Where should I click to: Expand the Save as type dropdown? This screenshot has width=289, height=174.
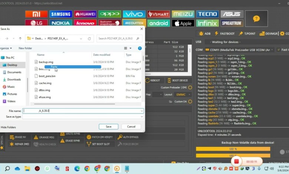(142, 117)
